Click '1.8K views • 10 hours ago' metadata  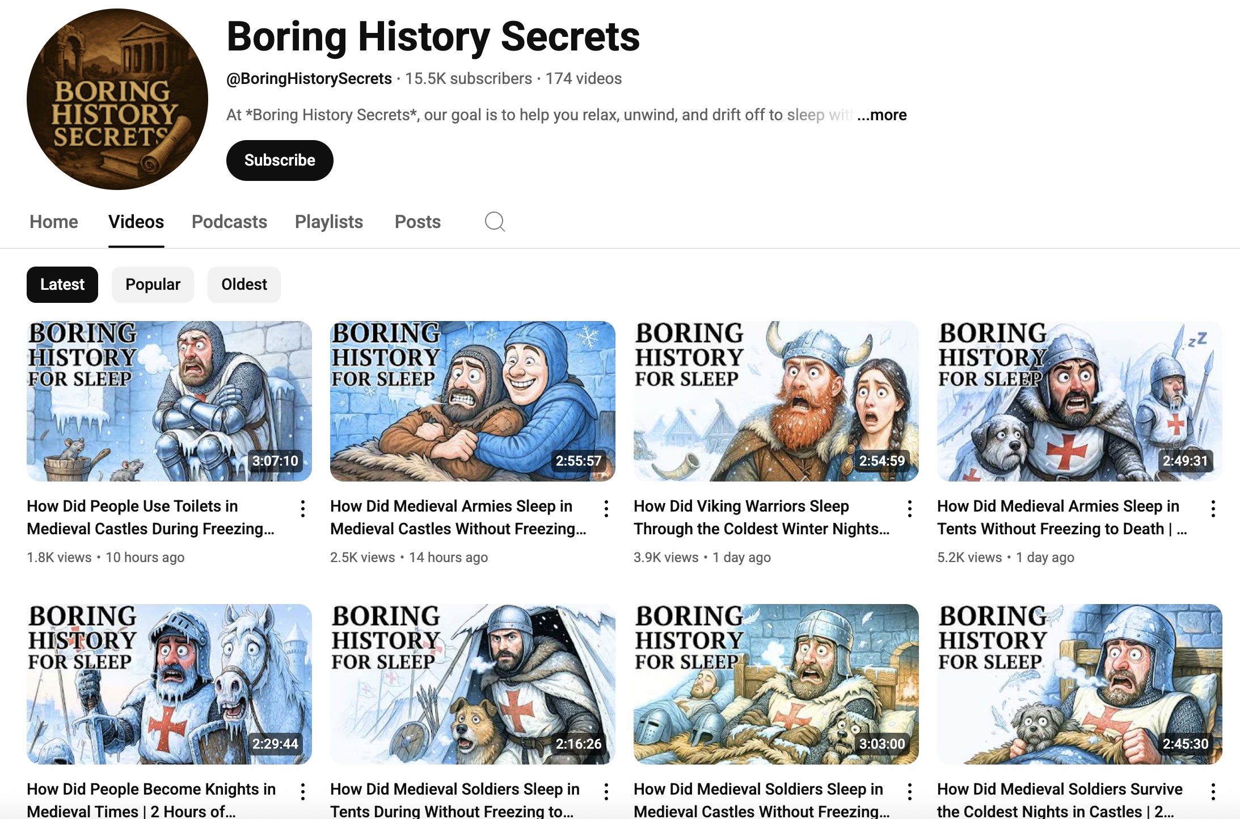click(x=106, y=558)
